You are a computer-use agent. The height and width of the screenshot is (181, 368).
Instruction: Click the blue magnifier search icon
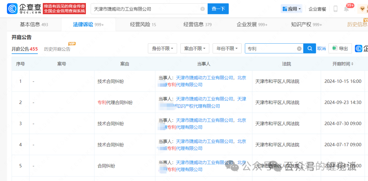tap(310, 48)
